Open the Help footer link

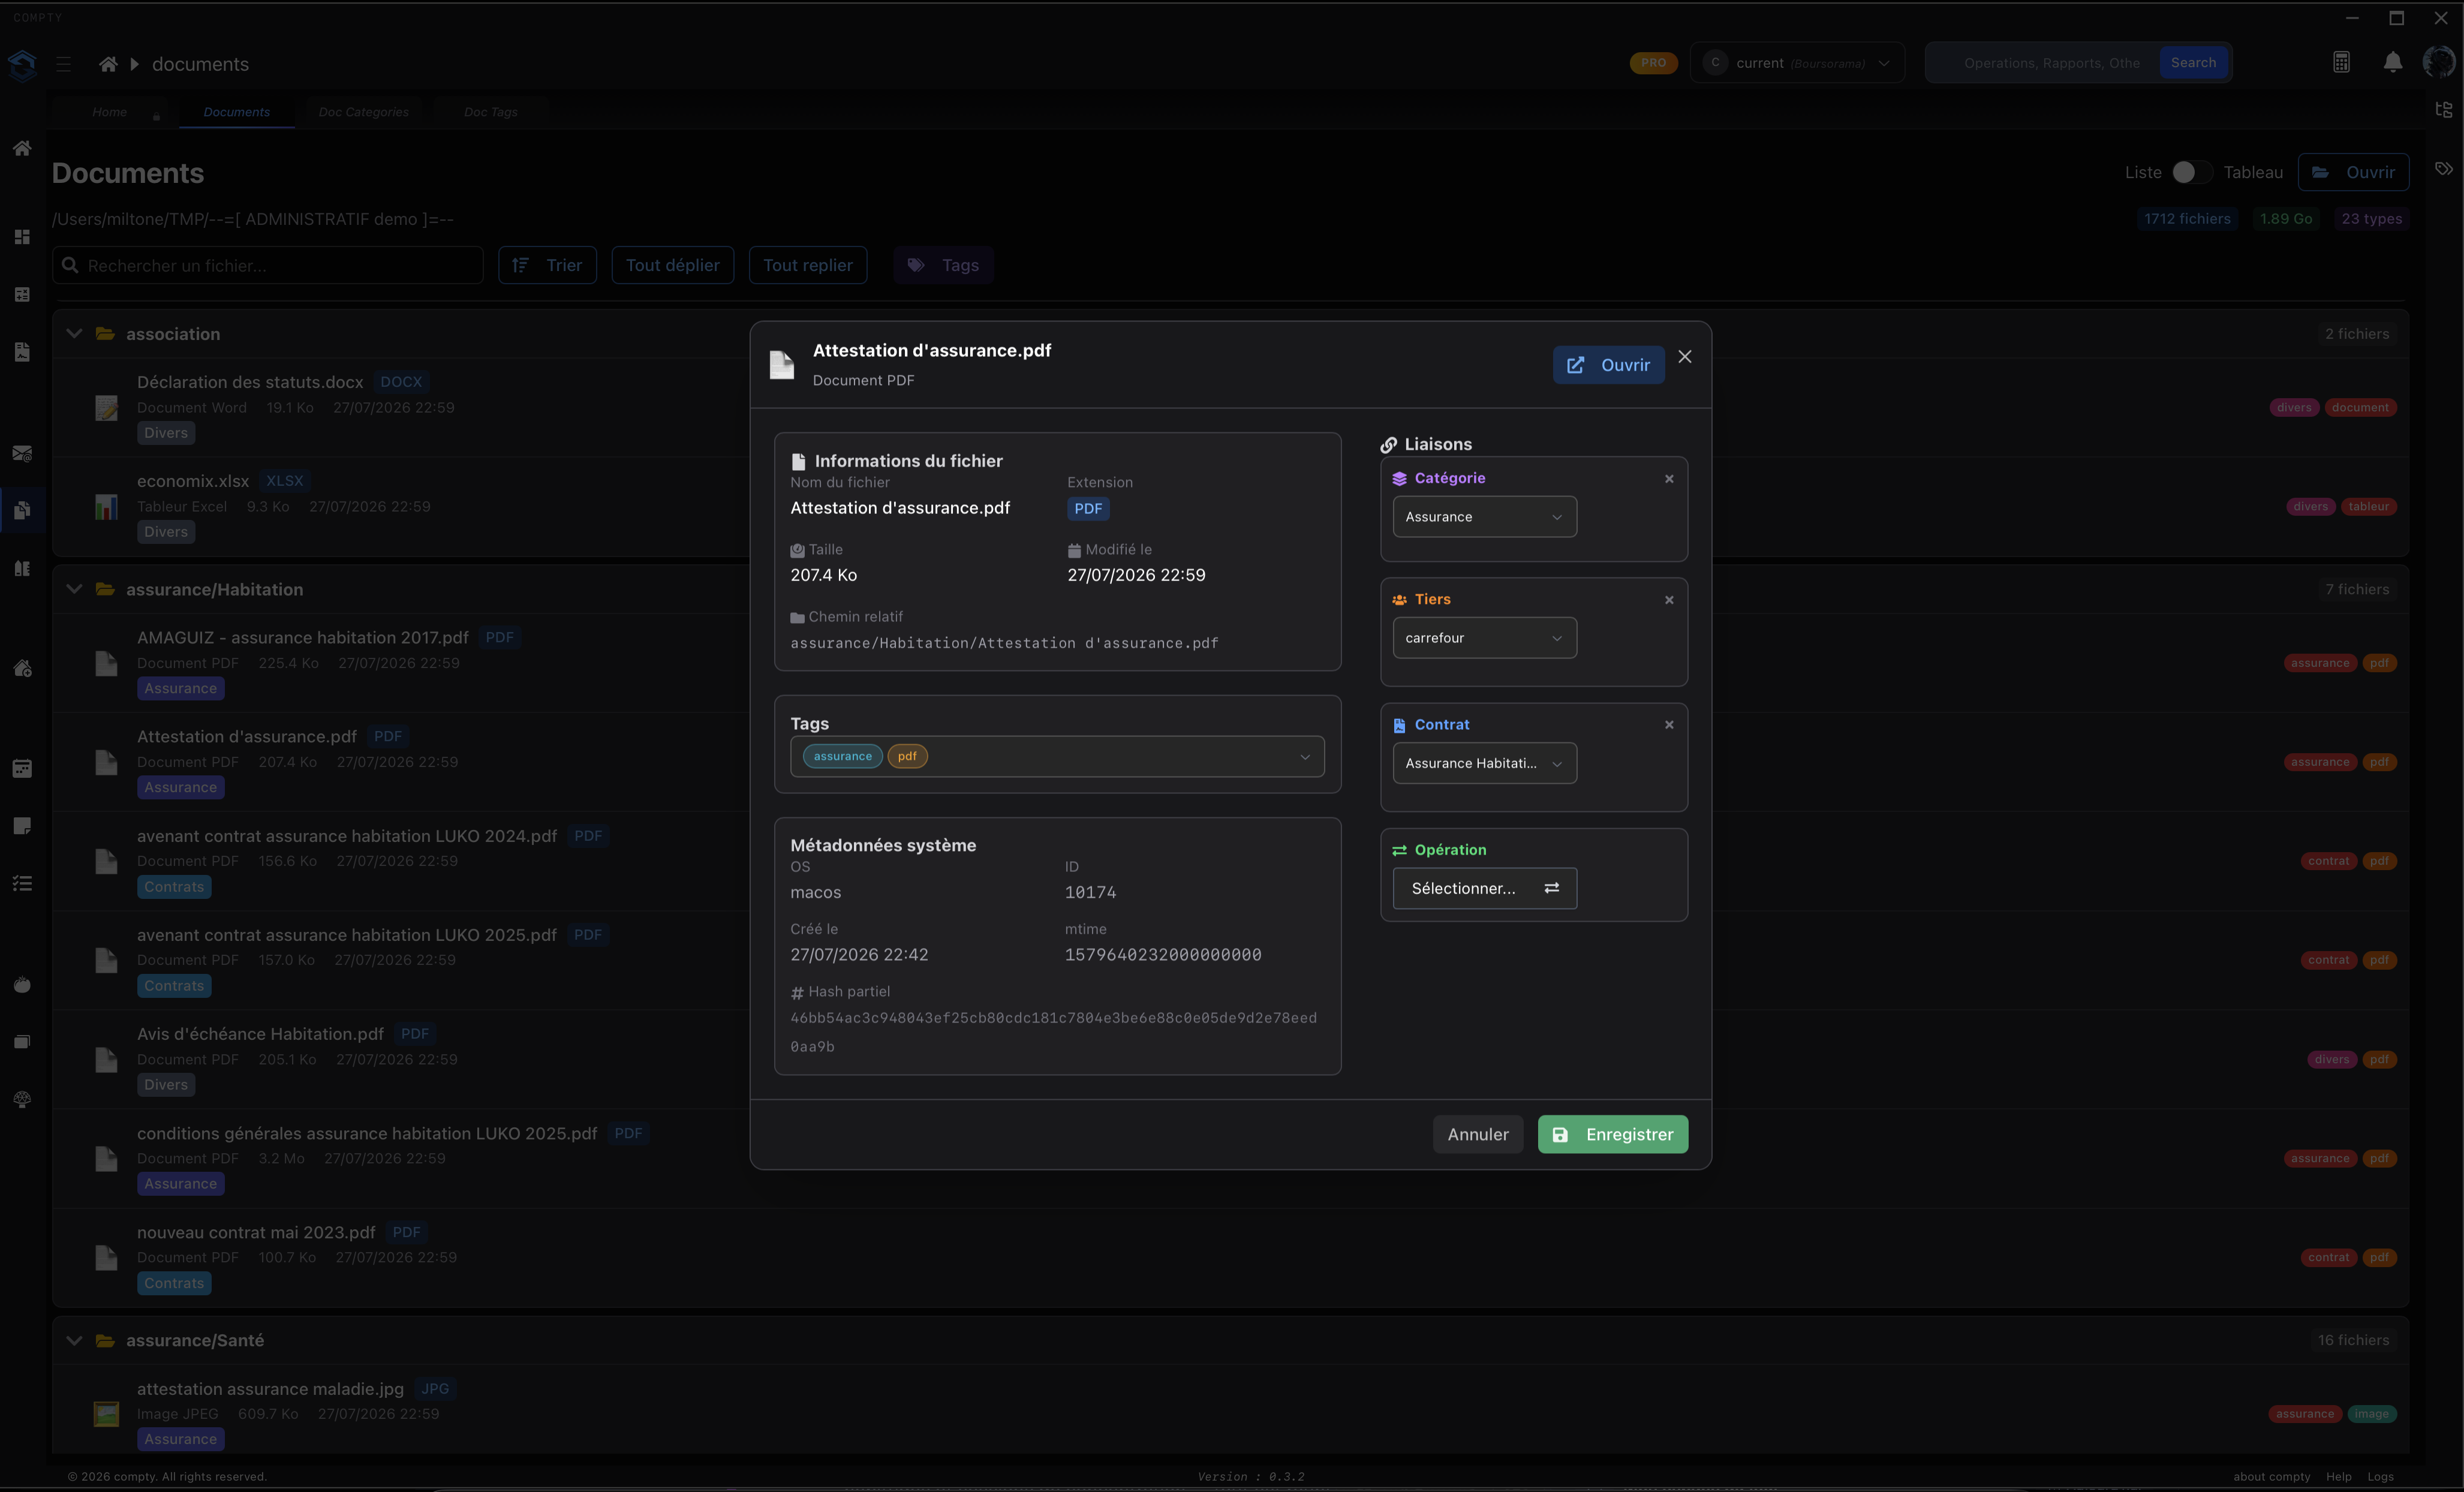point(2338,1477)
